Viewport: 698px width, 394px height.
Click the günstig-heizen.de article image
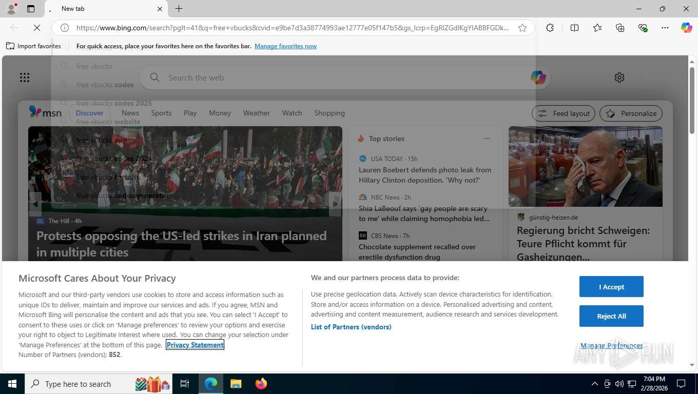(x=586, y=167)
